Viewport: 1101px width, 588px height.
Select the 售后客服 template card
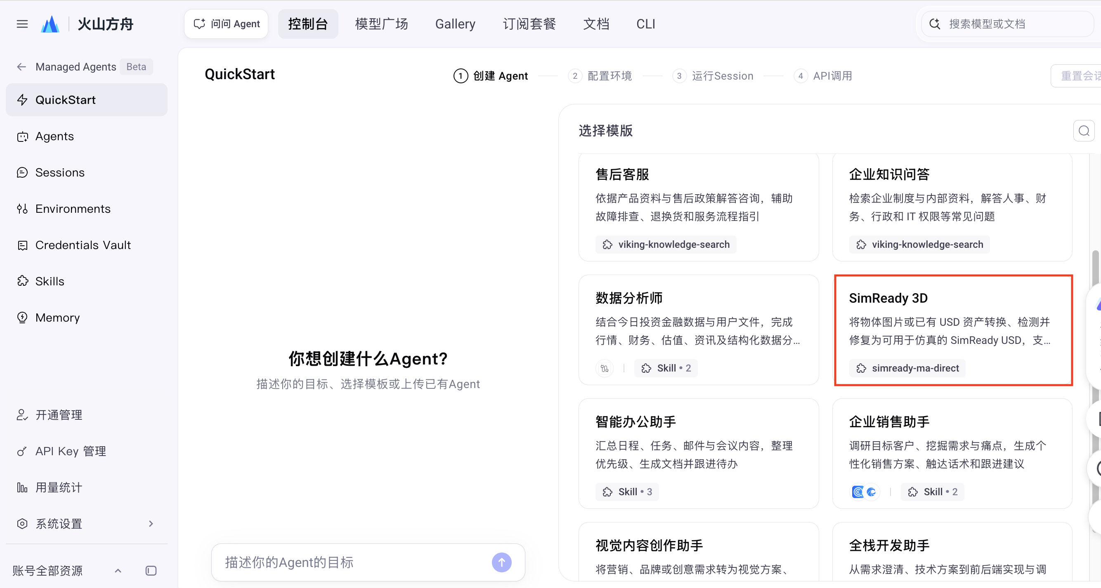698,207
